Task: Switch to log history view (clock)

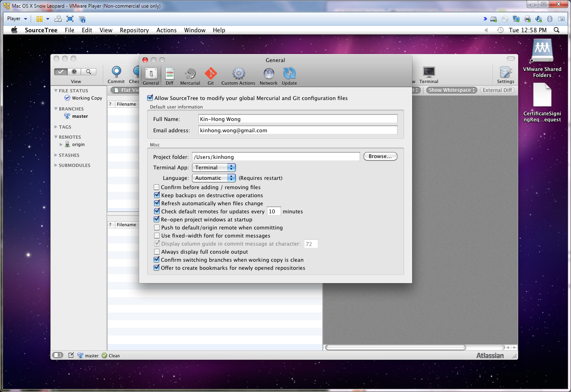Action: pos(74,72)
